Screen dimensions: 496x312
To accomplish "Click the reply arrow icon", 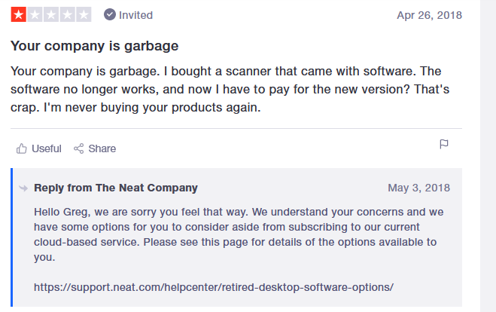I will tap(23, 188).
